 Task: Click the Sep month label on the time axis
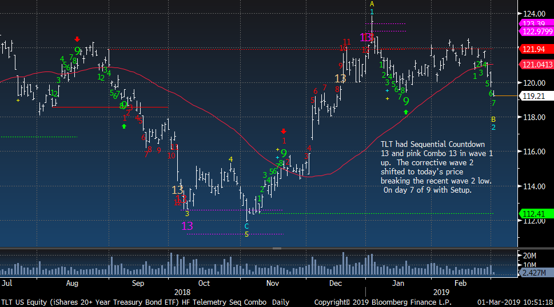click(138, 284)
